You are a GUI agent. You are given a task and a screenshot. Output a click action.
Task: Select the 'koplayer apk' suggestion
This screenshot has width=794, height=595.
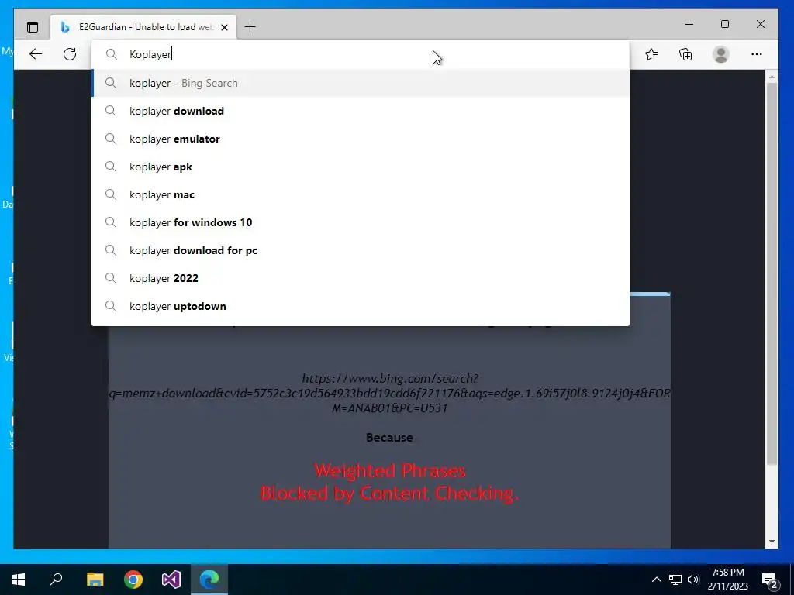(361, 167)
